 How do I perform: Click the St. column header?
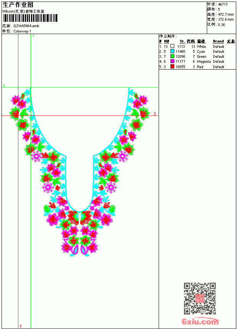pos(182,41)
